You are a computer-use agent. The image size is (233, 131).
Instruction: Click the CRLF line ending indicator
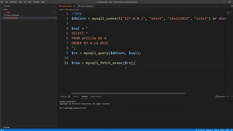[x=222, y=130]
